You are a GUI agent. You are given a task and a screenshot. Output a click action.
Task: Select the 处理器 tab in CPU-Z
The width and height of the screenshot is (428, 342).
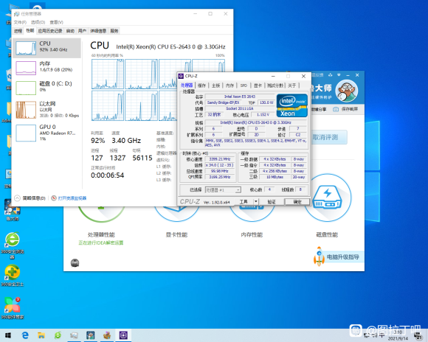pyautogui.click(x=187, y=85)
